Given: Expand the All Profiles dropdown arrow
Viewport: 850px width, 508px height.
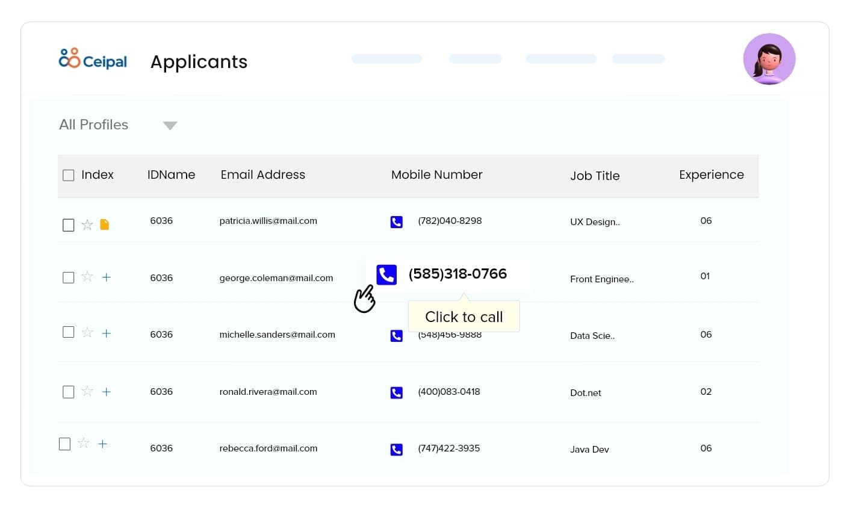Looking at the screenshot, I should [170, 126].
